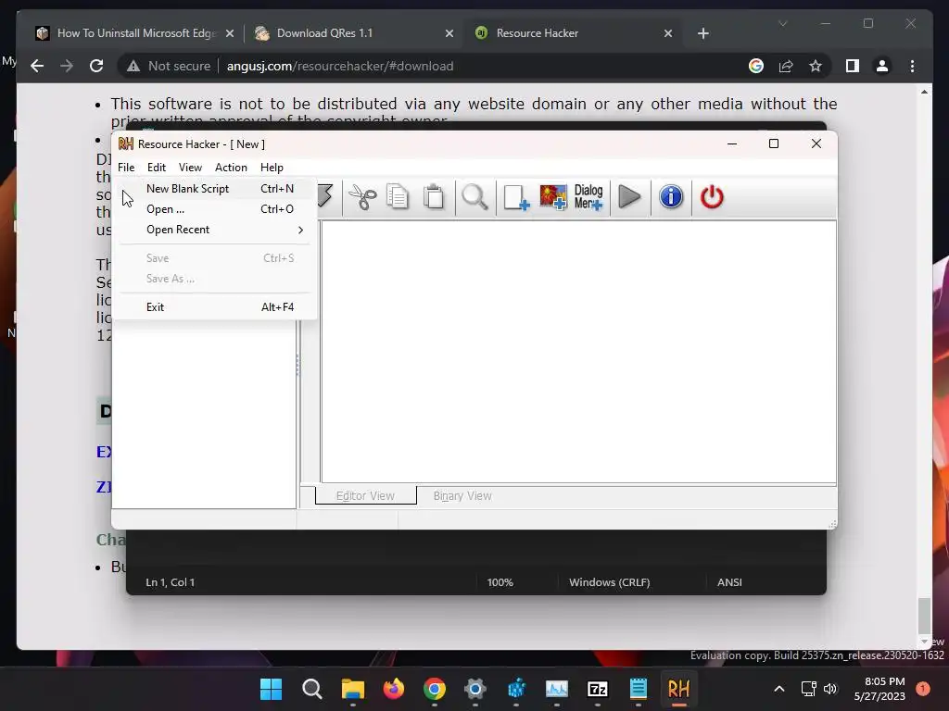Open Windows taskbar Search
The height and width of the screenshot is (711, 949).
311,689
